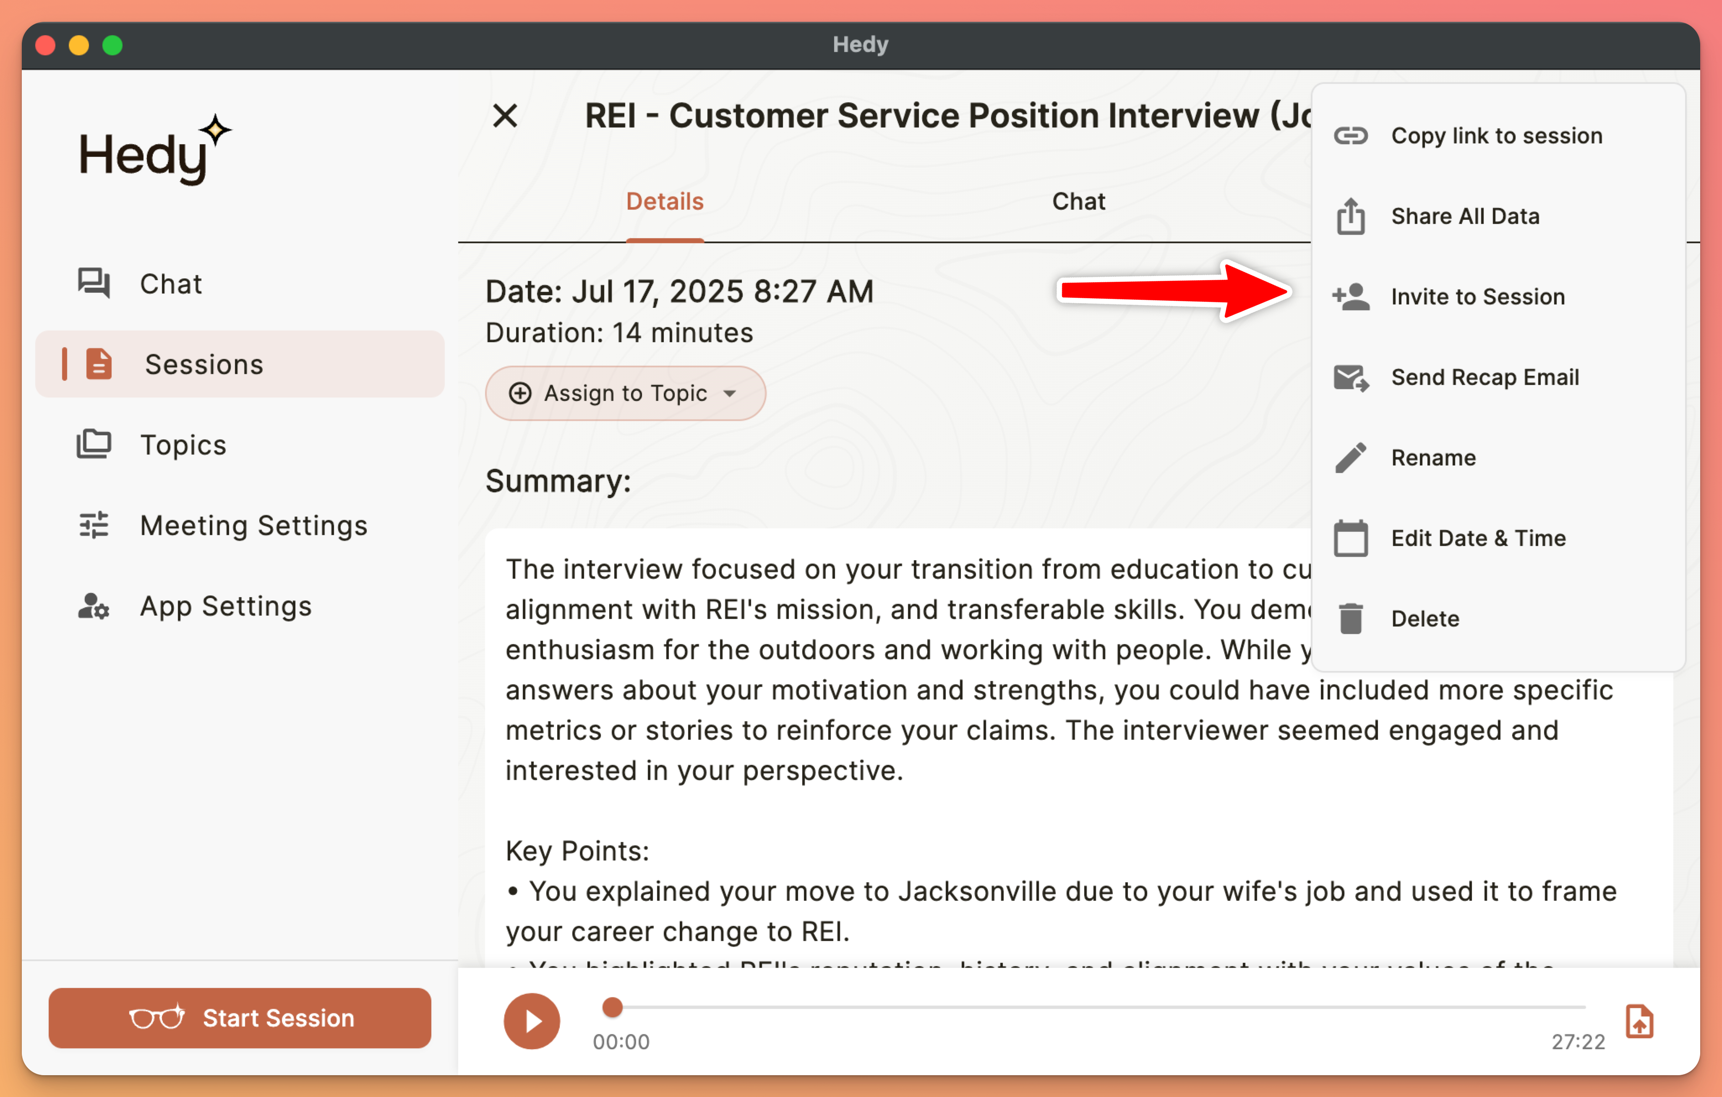
Task: Open Topics in the sidebar
Action: (x=183, y=445)
